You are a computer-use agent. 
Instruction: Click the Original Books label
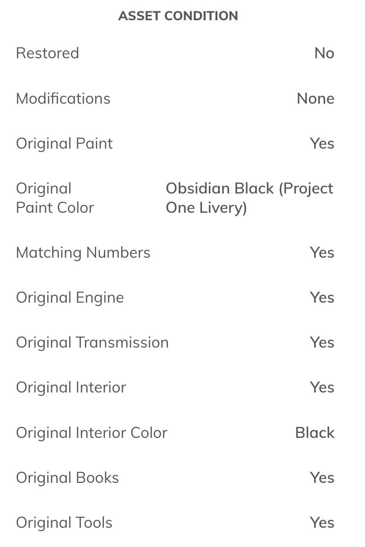pyautogui.click(x=67, y=477)
